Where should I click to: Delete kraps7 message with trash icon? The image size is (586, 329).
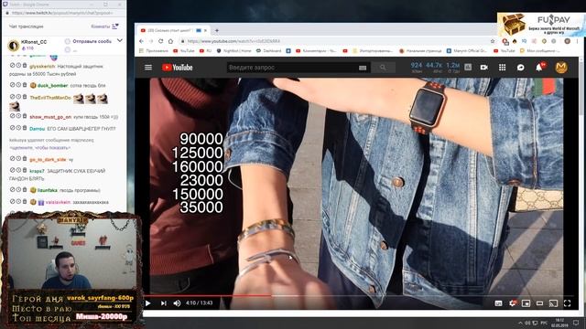[25, 171]
